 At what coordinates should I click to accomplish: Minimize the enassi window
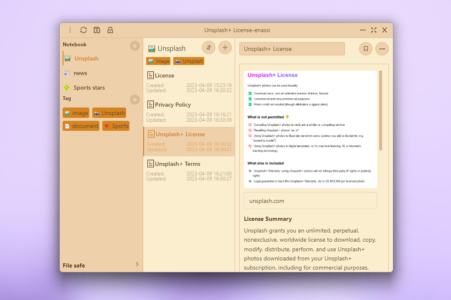coord(363,30)
